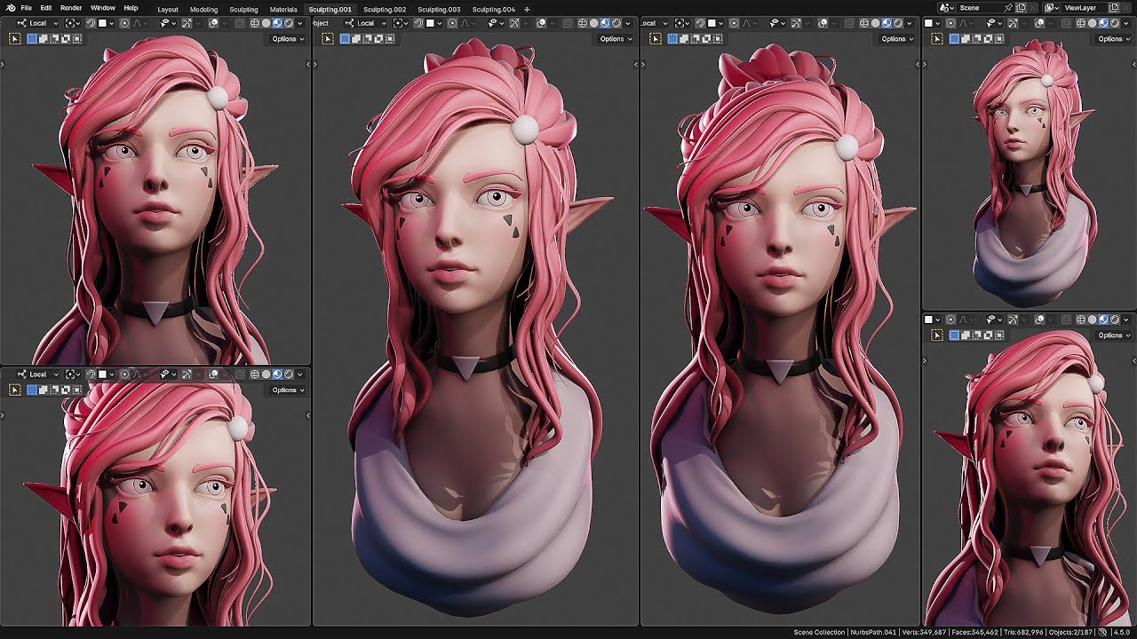Toggle overlays in bottom-left viewport header
The height and width of the screenshot is (639, 1137).
tap(213, 375)
